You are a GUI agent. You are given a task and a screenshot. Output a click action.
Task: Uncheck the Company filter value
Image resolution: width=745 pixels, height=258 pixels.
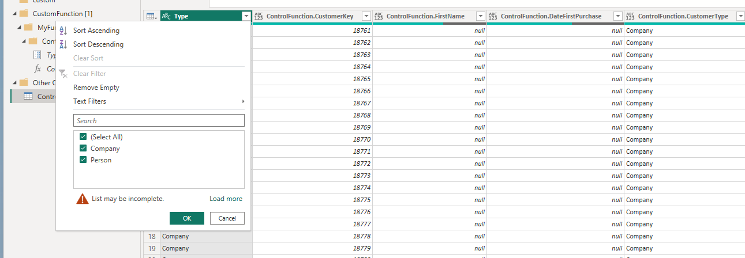pyautogui.click(x=83, y=149)
